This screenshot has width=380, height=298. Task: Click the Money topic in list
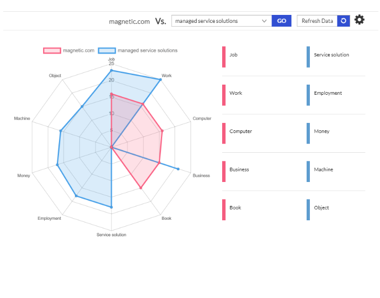point(322,131)
